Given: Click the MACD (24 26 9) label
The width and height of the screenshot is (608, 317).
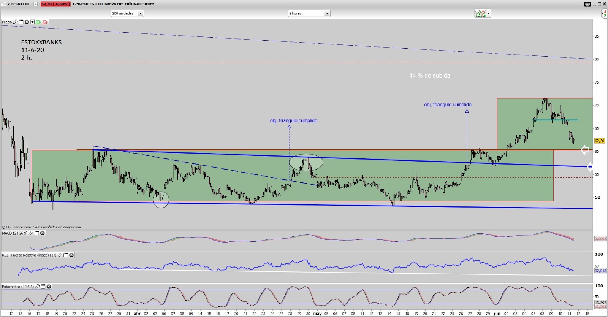Looking at the screenshot, I should pos(15,233).
